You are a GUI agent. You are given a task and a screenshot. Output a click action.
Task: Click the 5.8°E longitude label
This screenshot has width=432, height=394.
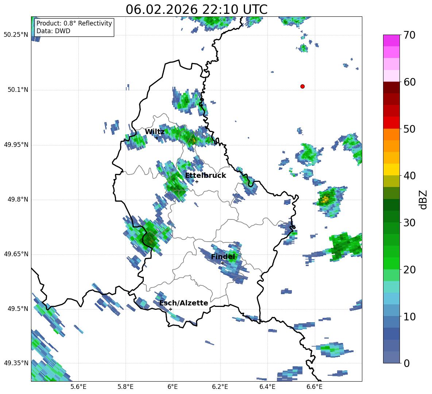pyautogui.click(x=126, y=387)
